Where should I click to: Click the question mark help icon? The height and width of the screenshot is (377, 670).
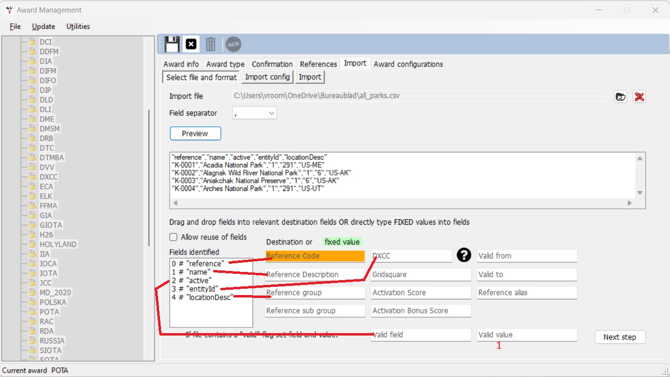click(x=464, y=255)
